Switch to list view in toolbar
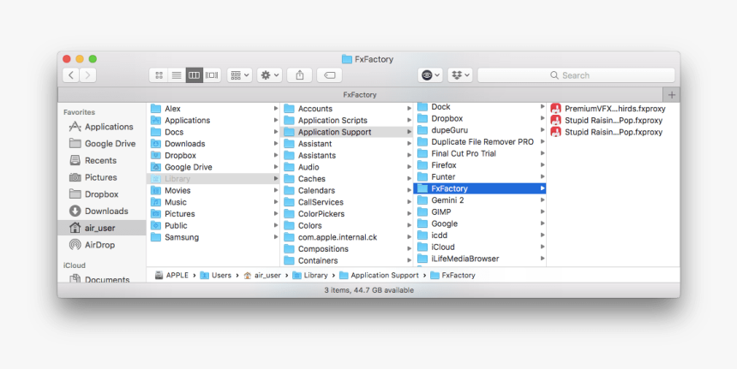The image size is (737, 369). pos(177,75)
